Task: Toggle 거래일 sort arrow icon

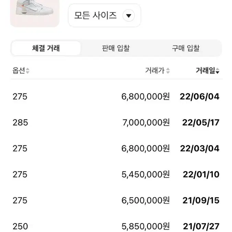Action: coord(217,70)
